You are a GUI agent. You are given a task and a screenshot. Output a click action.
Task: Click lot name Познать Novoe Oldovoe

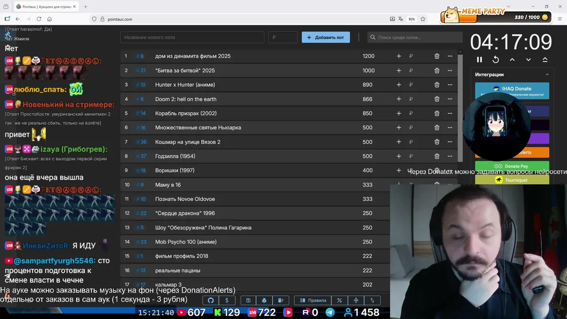[x=185, y=199]
